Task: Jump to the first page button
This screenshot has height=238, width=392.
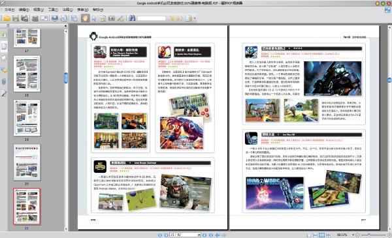Action: click(x=160, y=235)
